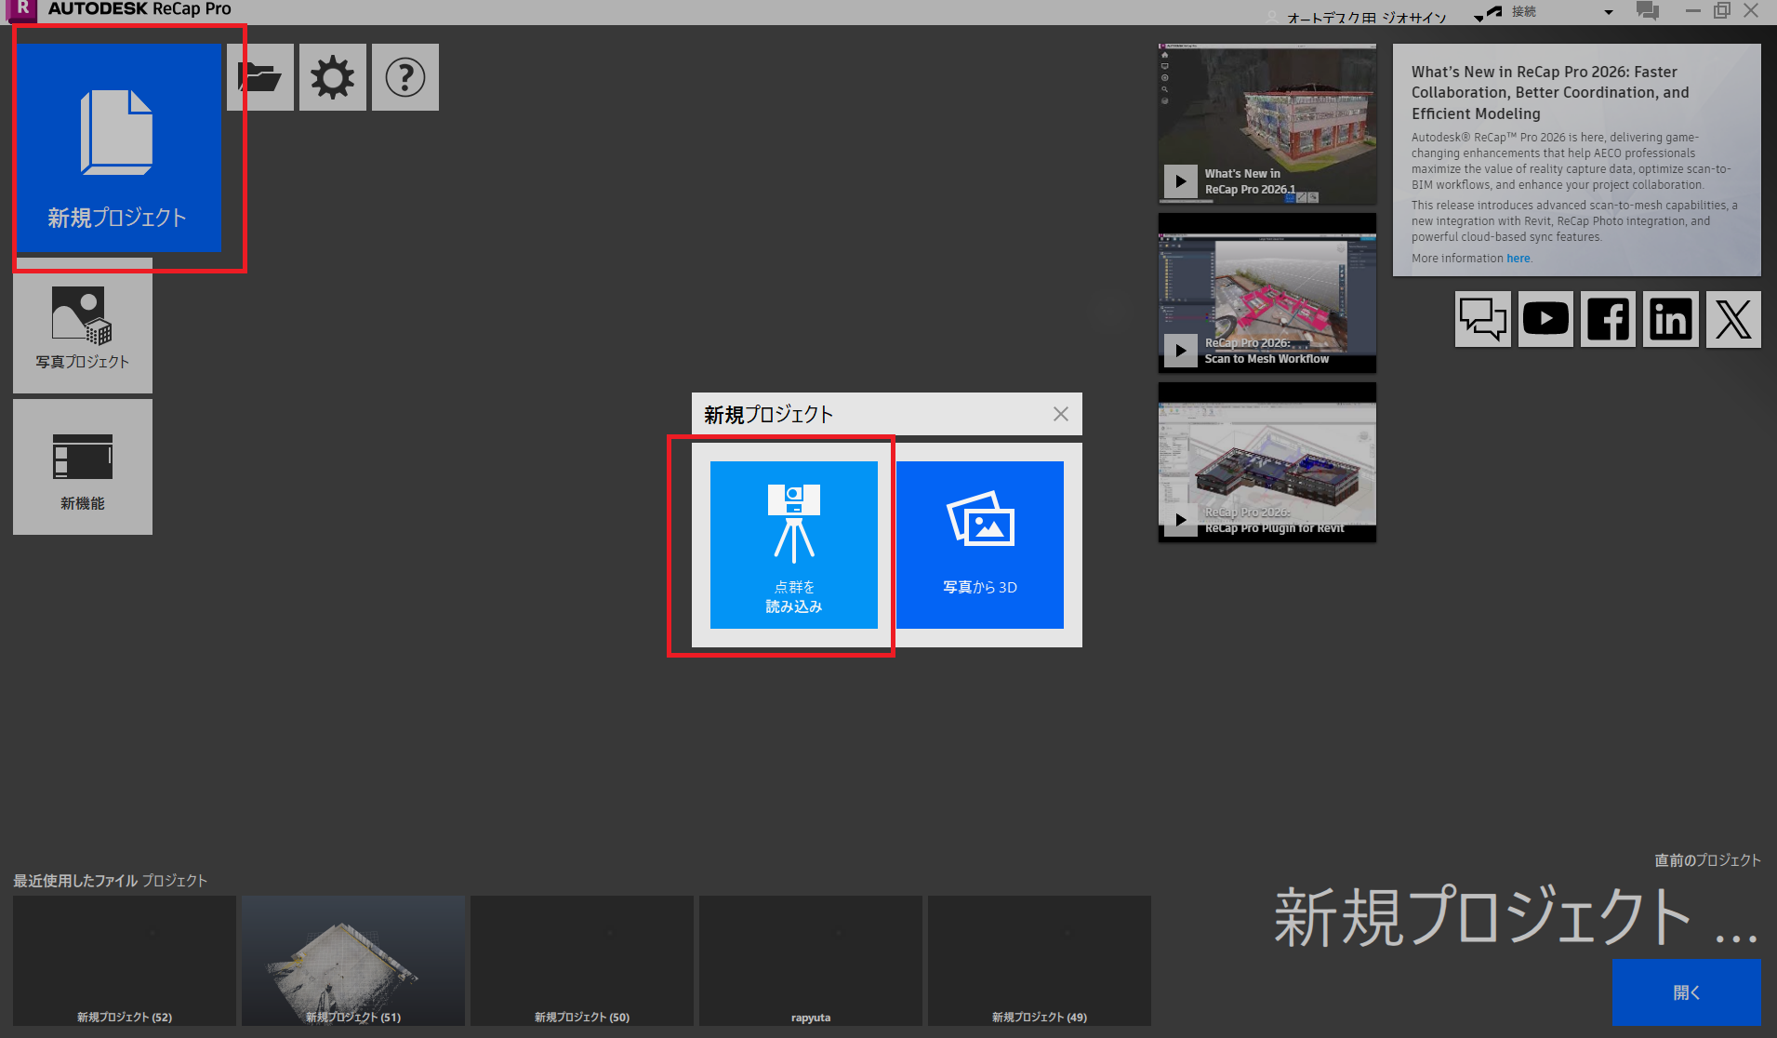Open the LinkedIn social icon
1777x1038 pixels.
(1670, 319)
